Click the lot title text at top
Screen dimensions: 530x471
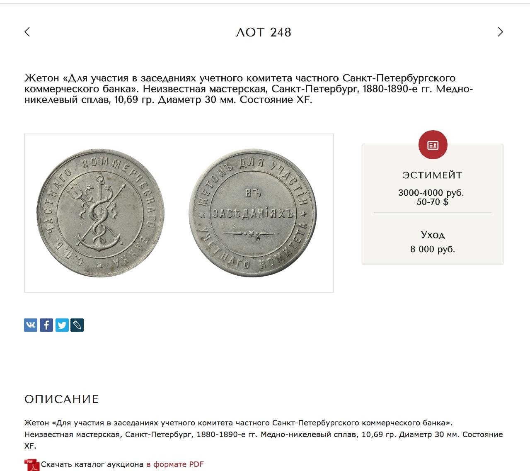pyautogui.click(x=249, y=89)
